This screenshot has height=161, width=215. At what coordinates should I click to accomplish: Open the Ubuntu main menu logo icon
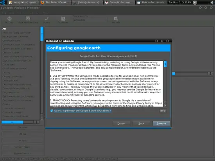[3, 2]
